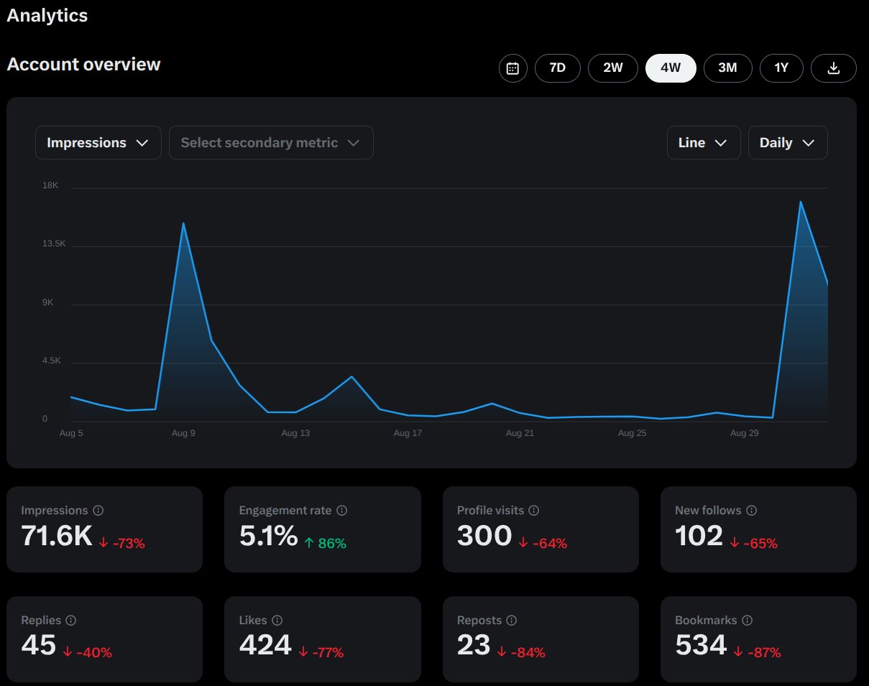Click the 534 bookmarks value
This screenshot has width=869, height=686.
pyautogui.click(x=701, y=645)
